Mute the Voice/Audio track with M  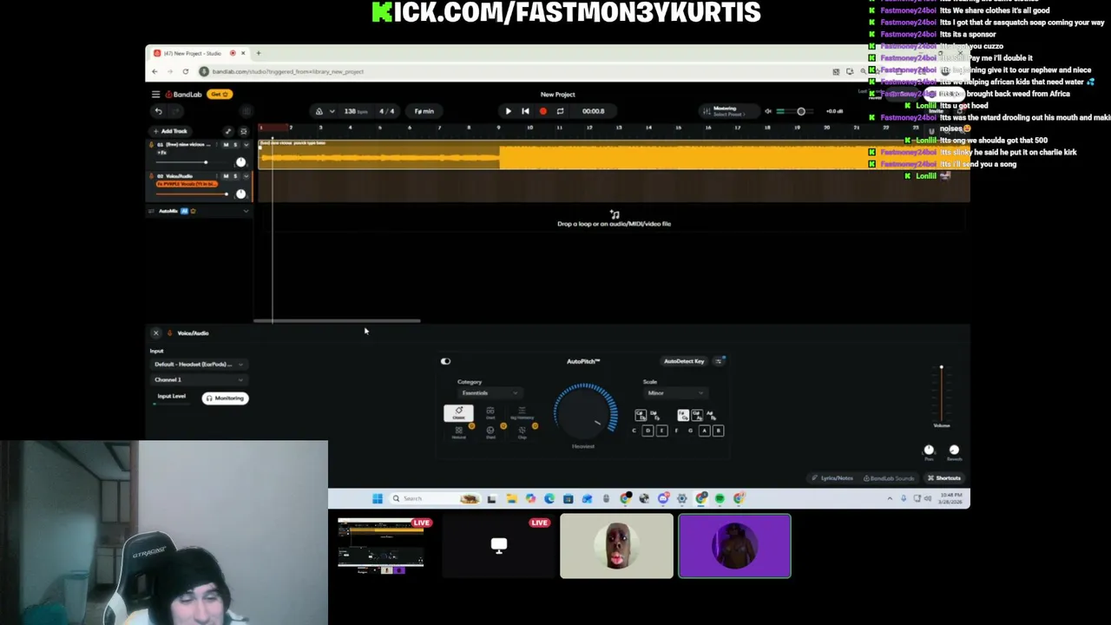(x=226, y=176)
